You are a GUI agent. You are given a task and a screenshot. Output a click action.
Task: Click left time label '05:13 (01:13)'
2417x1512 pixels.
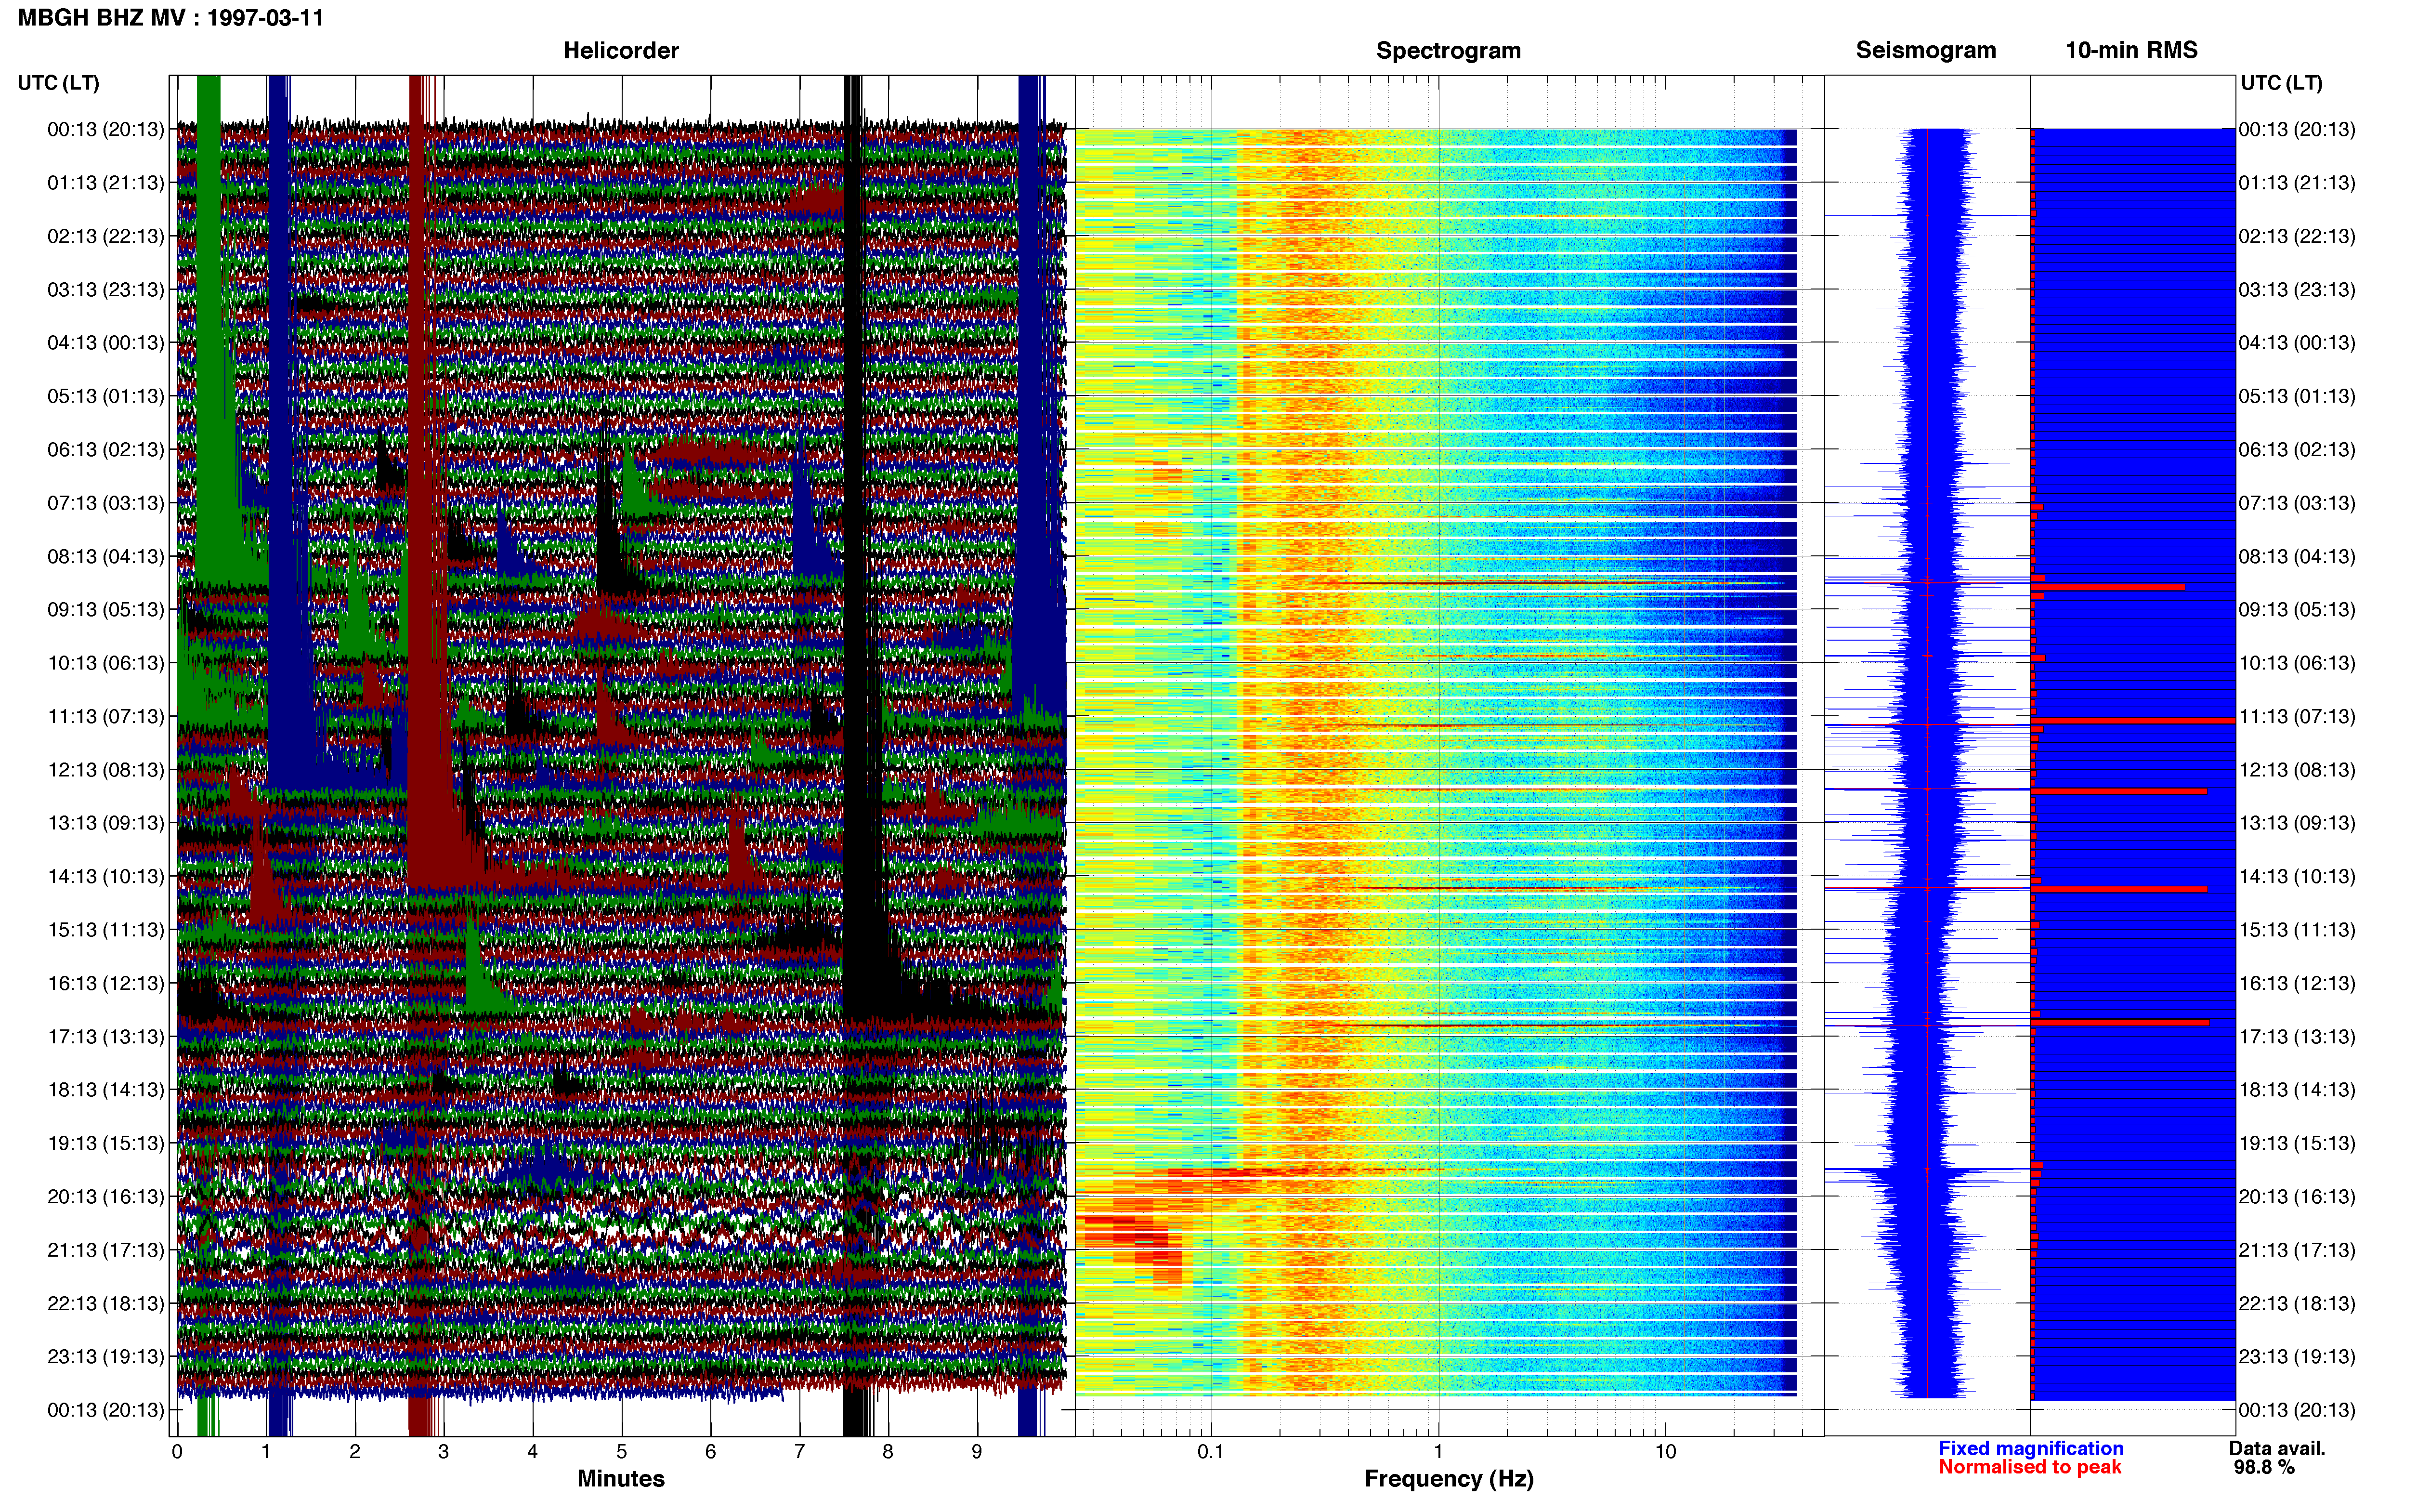(x=106, y=396)
